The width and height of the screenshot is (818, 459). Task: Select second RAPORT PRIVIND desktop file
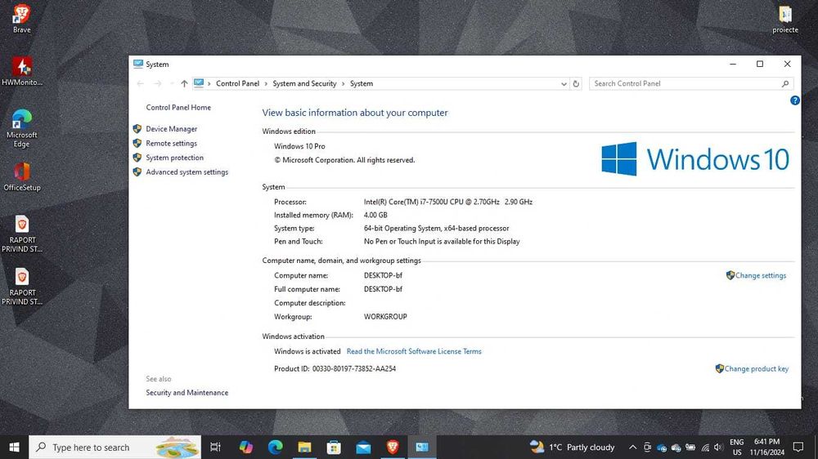(x=22, y=287)
